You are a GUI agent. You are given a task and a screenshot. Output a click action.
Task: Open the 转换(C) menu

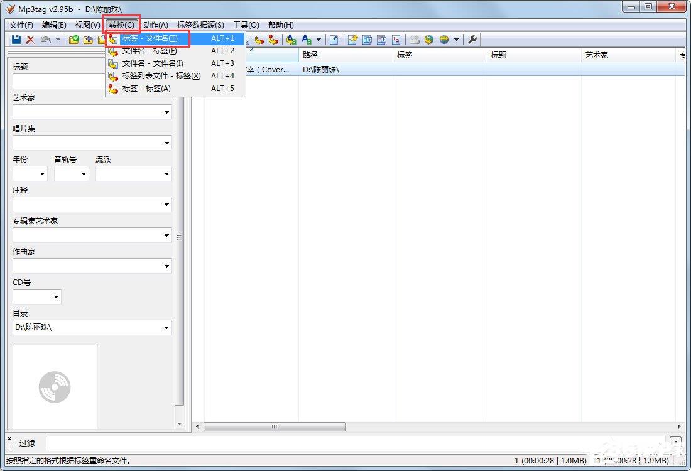click(122, 25)
